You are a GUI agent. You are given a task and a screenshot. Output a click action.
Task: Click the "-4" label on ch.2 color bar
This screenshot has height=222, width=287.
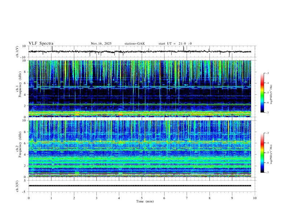click(267, 143)
